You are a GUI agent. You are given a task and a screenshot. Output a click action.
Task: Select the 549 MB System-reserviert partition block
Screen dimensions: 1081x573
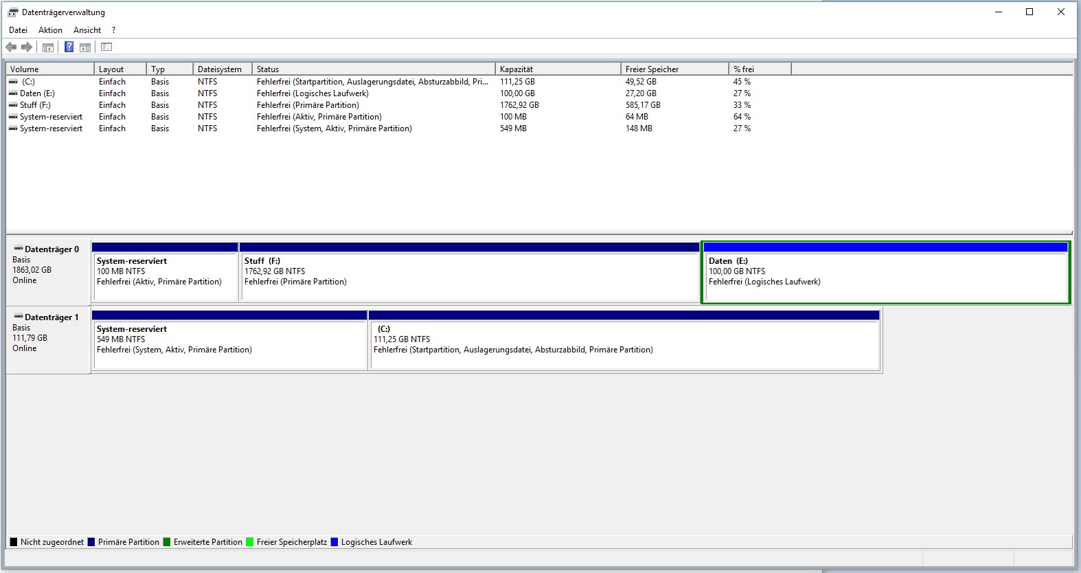229,340
